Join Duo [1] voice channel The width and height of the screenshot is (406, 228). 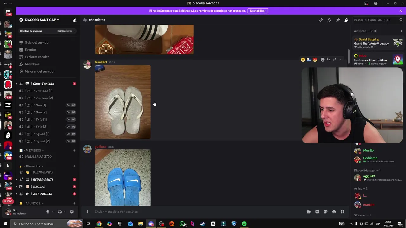[47, 105]
